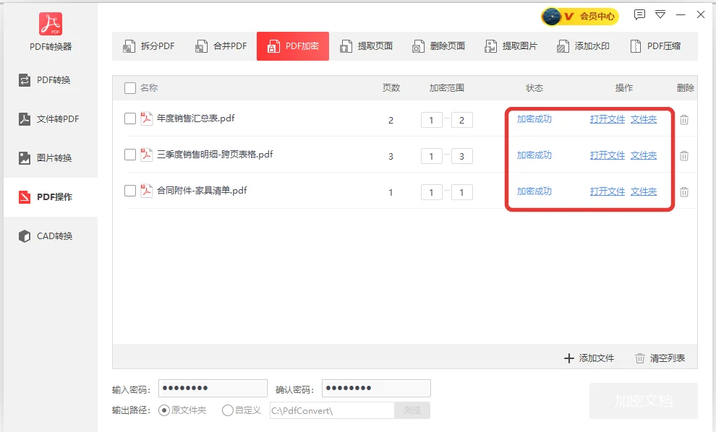
Task: Switch to the PDF压缩 tab
Action: pos(655,46)
